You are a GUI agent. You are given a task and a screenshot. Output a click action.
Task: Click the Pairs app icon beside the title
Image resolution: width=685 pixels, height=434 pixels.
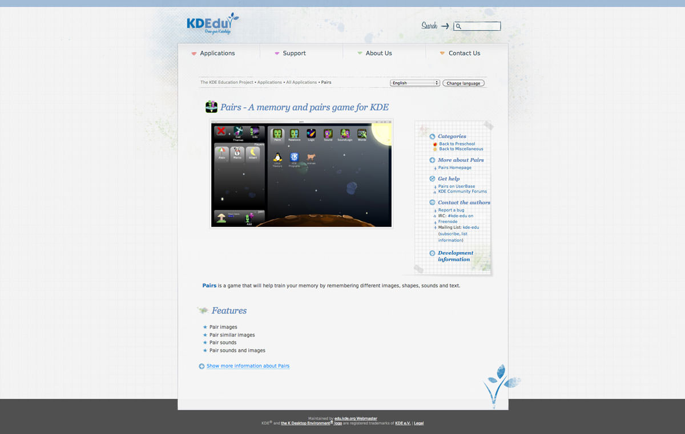[x=211, y=107]
